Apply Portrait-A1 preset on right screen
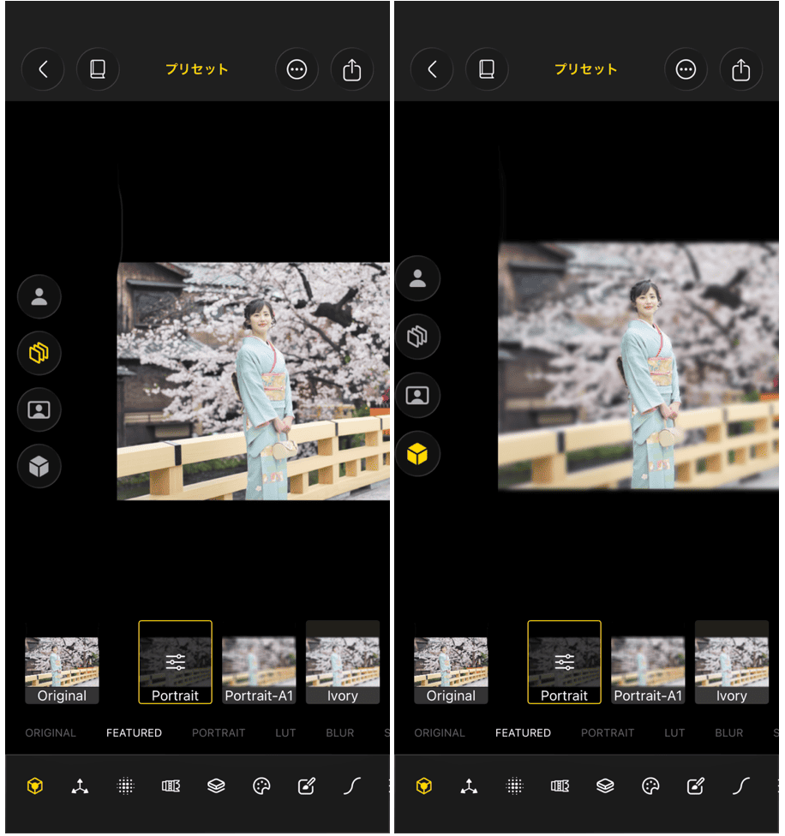This screenshot has width=785, height=836. (649, 662)
